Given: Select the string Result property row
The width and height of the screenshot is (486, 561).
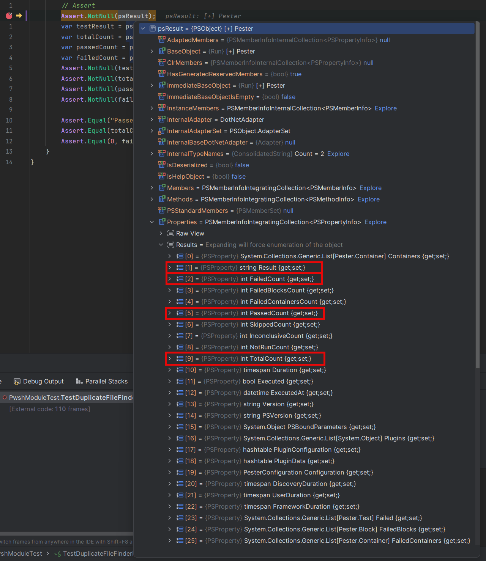Looking at the screenshot, I should pyautogui.click(x=272, y=268).
